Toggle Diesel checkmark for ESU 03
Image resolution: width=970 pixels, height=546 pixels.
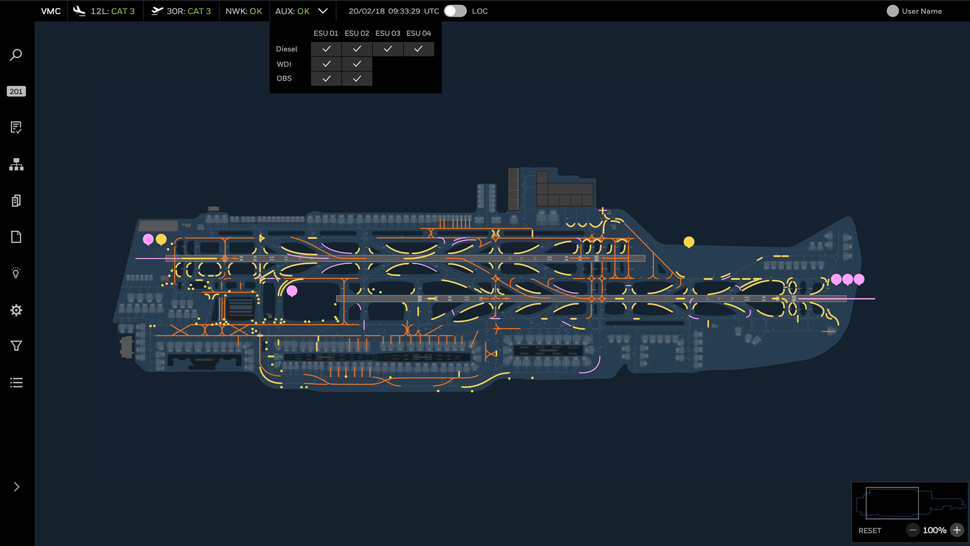[388, 49]
